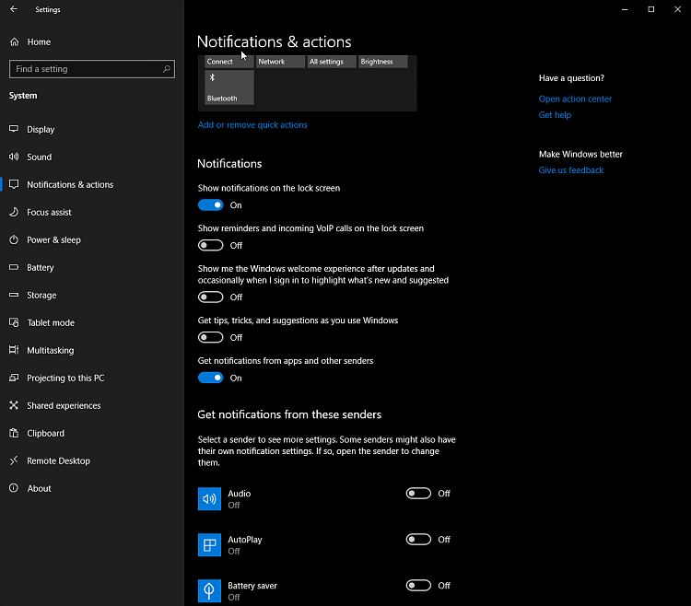Click the Tablet mode icon
Image resolution: width=691 pixels, height=606 pixels.
tap(14, 322)
